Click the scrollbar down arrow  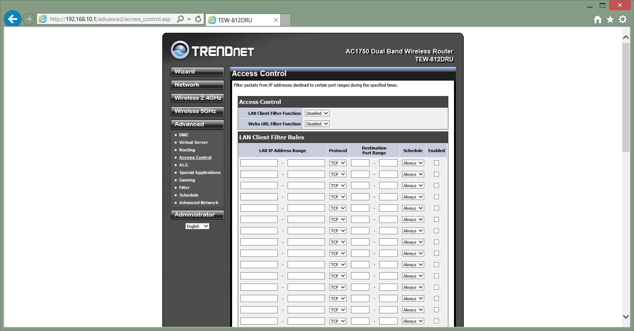(x=626, y=317)
